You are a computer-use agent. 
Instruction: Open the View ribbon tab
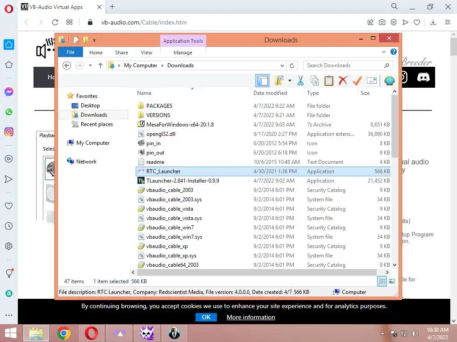tap(146, 53)
